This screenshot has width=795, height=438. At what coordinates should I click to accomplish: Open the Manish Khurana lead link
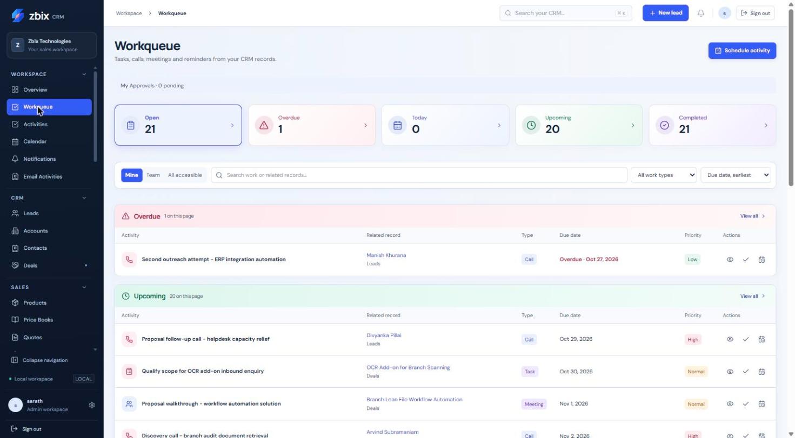(x=386, y=255)
